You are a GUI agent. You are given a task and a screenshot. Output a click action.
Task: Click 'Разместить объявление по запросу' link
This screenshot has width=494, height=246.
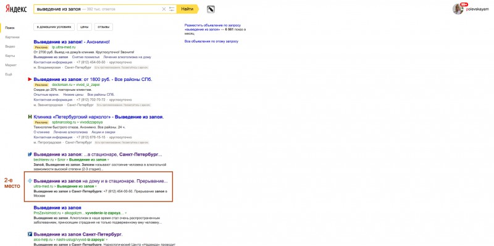pos(212,25)
